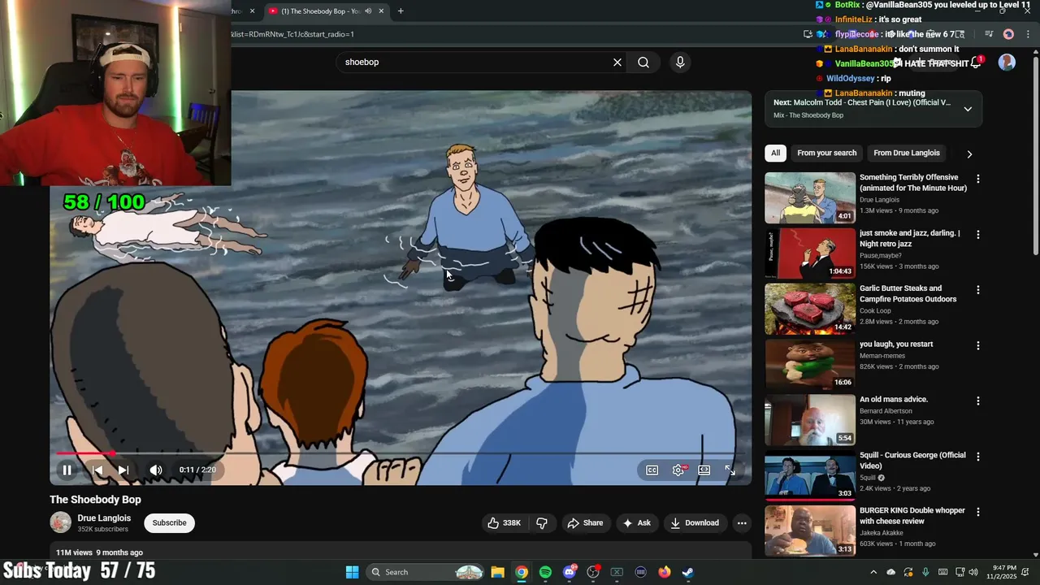Open Something Terribly Offensive video thumbnail
The height and width of the screenshot is (585, 1040).
tap(810, 197)
